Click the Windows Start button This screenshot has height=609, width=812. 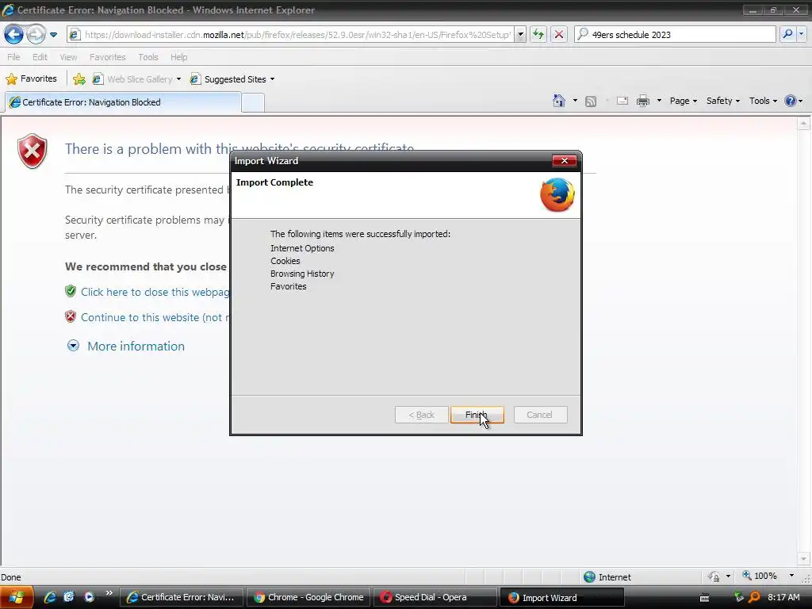(x=16, y=598)
